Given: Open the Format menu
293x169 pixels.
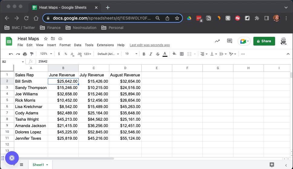Looking at the screenshot, I should click(x=65, y=45).
